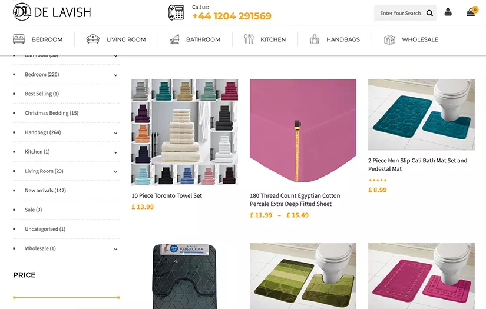This screenshot has height=309, width=486.
Task: Open the shopping basket icon
Action: [470, 12]
